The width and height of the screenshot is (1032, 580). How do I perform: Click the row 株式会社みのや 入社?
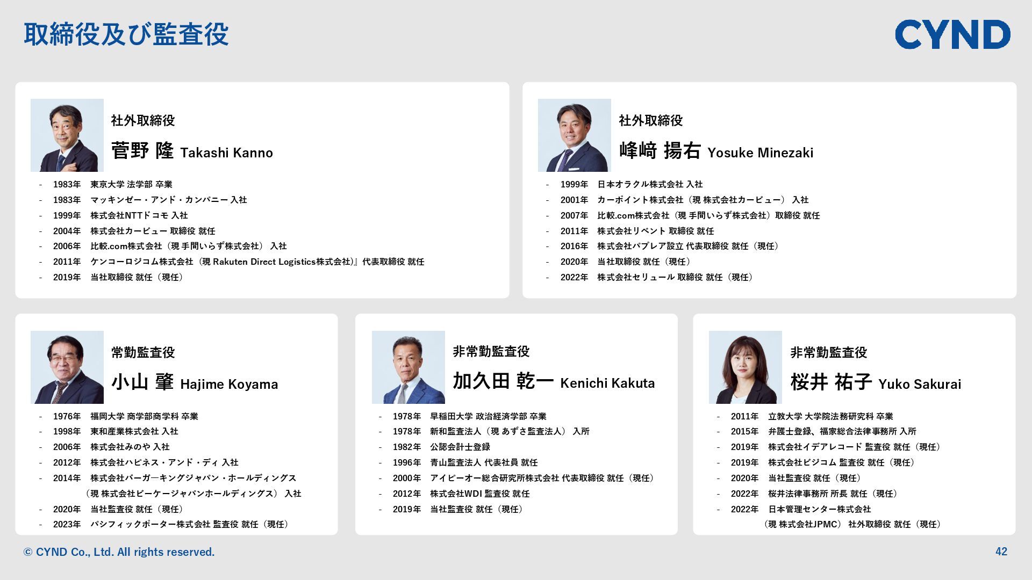104,447
